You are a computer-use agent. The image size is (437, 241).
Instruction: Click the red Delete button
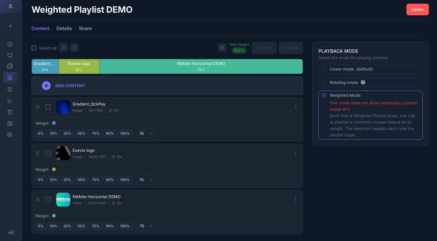[x=418, y=9]
